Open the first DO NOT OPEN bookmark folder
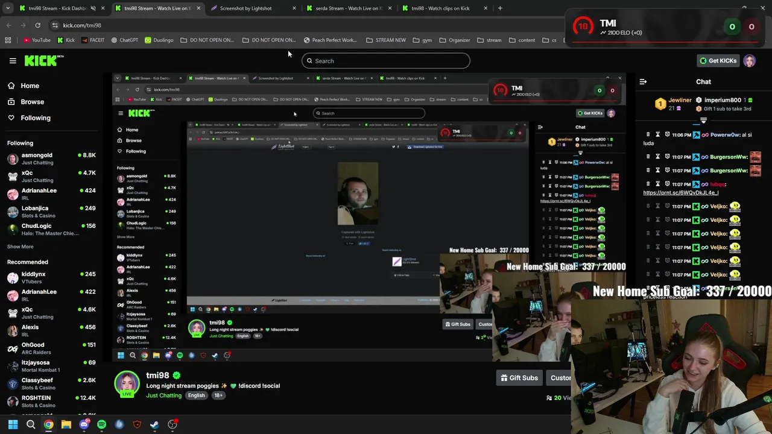Viewport: 772px width, 434px height. pyautogui.click(x=207, y=40)
